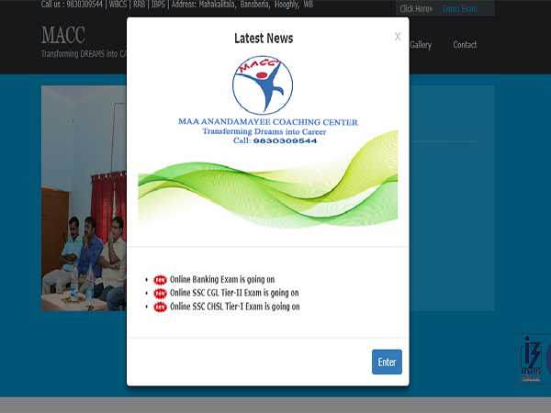
Task: Close the Latest News popup with X
Action: click(397, 37)
